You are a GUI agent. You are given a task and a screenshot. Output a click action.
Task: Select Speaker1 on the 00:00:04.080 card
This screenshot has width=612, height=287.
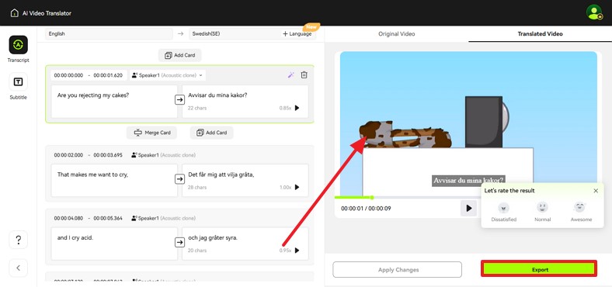[164, 218]
